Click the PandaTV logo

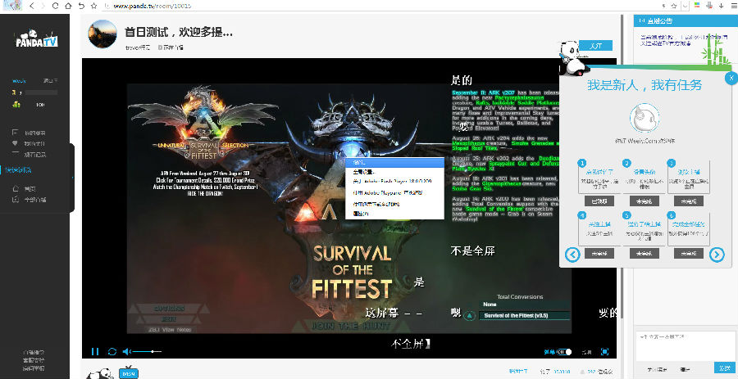pos(36,38)
